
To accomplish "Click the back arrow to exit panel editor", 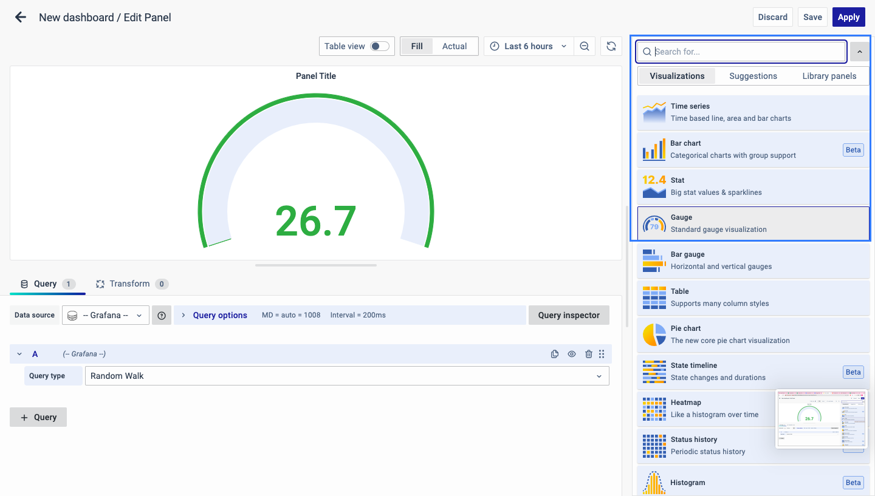I will (21, 18).
